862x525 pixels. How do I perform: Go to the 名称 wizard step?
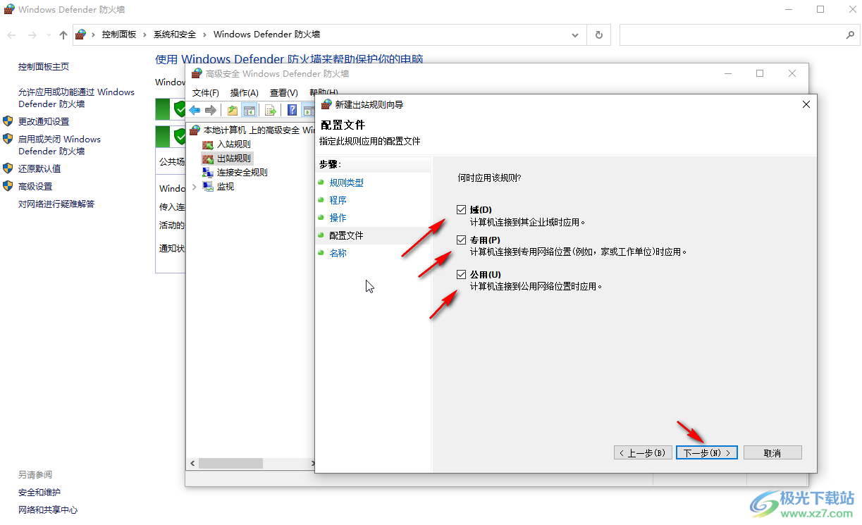(338, 253)
